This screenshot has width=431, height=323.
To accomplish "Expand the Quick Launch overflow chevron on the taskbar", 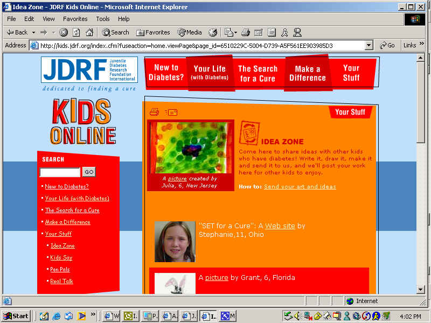I will [93, 314].
